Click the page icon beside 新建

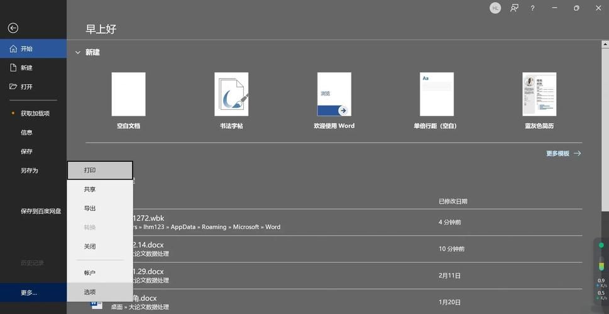point(13,68)
